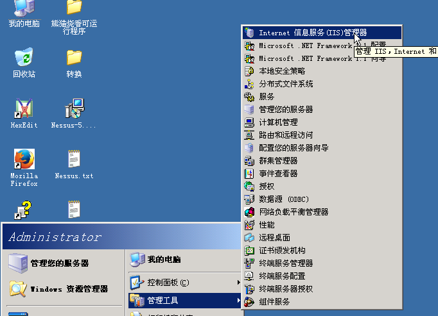Click the 远程桌面 text entry

[x=274, y=238]
